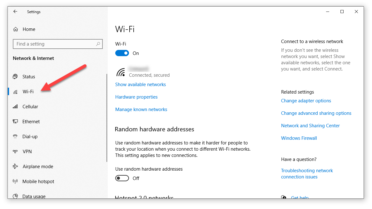This screenshot has height=209, width=372.
Task: Click the Find a setting field
Action: coord(55,44)
